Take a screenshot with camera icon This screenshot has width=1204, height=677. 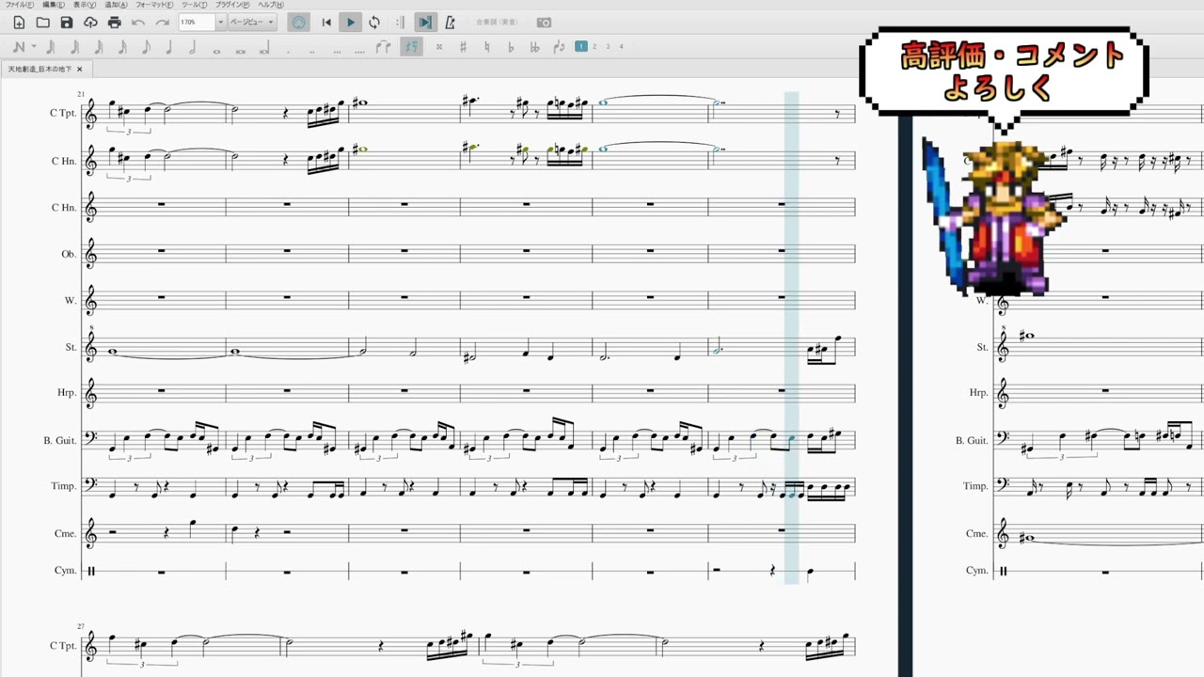click(x=544, y=23)
